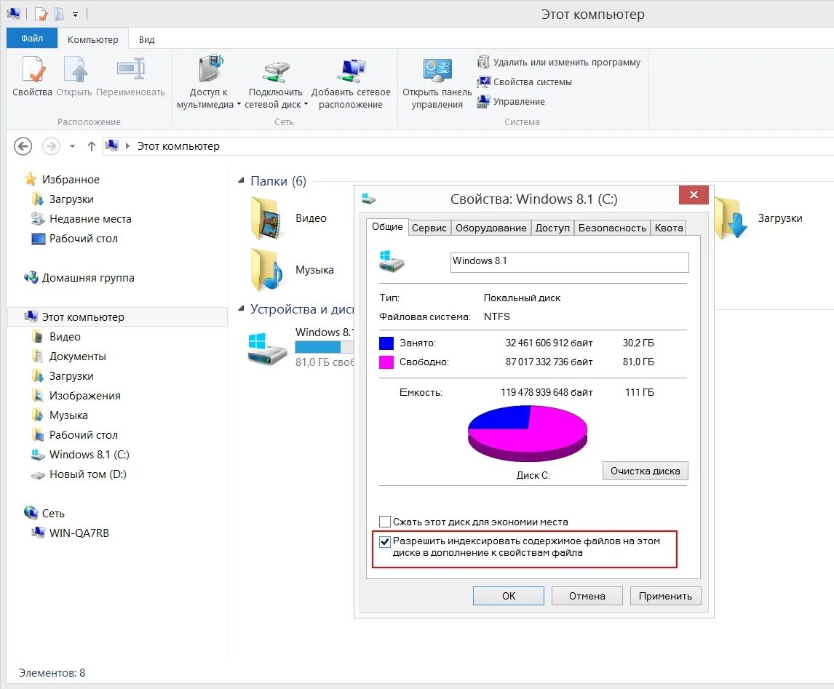Click OK in properties dialog
Image resolution: width=834 pixels, height=689 pixels.
point(509,595)
